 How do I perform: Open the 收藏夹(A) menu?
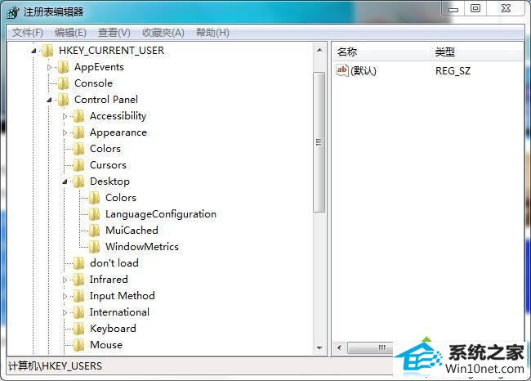coord(163,33)
